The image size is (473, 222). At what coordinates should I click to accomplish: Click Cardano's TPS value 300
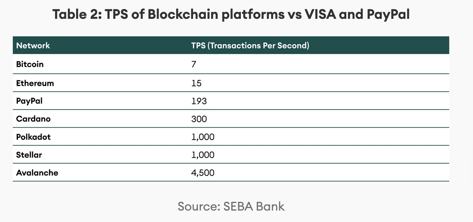(x=199, y=119)
